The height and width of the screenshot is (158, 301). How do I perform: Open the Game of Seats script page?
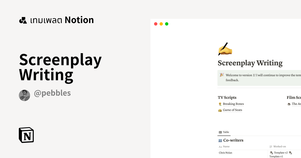coord(233,110)
